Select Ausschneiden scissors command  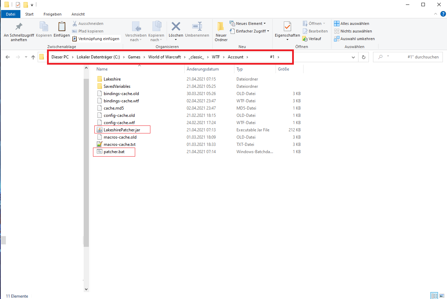(x=88, y=24)
